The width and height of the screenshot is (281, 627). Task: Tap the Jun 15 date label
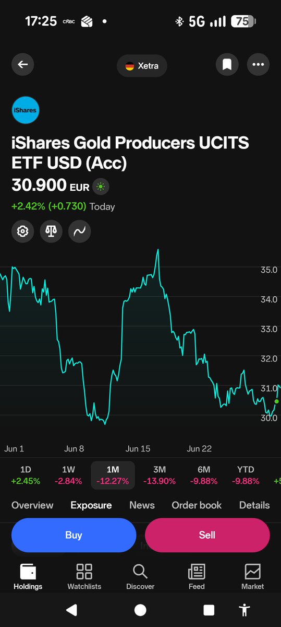pyautogui.click(x=138, y=449)
